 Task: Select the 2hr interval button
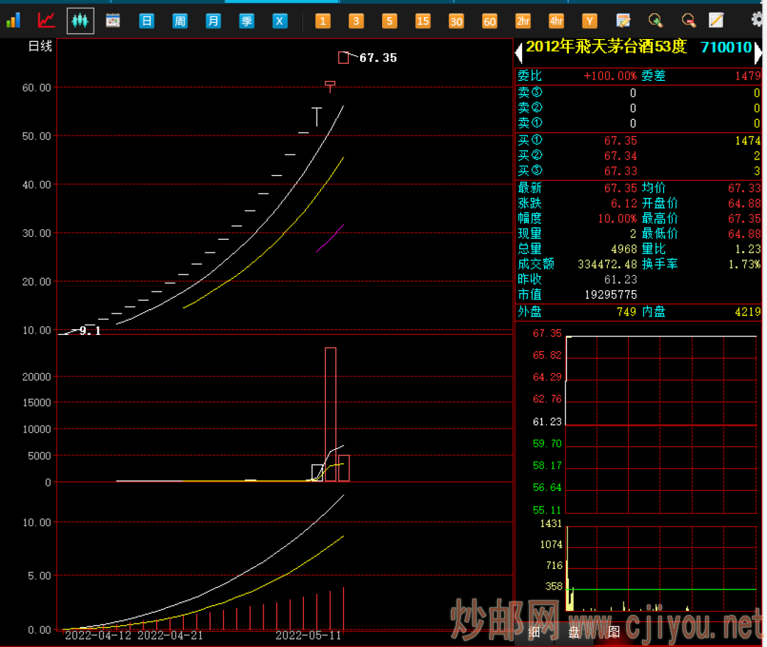pyautogui.click(x=523, y=21)
